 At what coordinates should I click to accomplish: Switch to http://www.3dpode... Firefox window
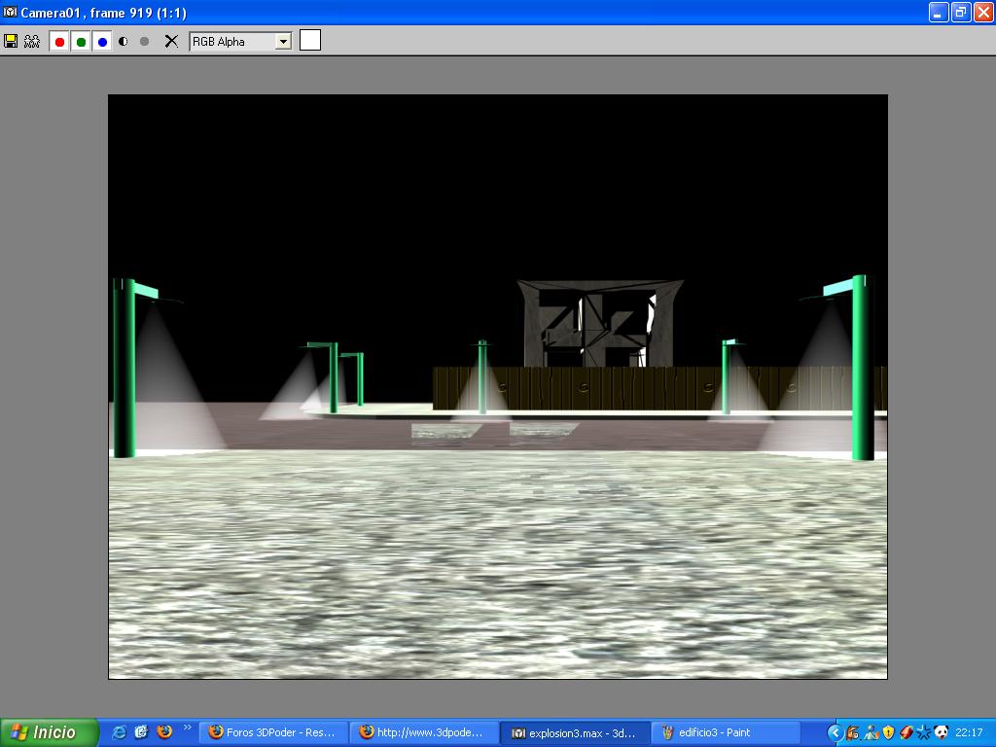pyautogui.click(x=424, y=732)
